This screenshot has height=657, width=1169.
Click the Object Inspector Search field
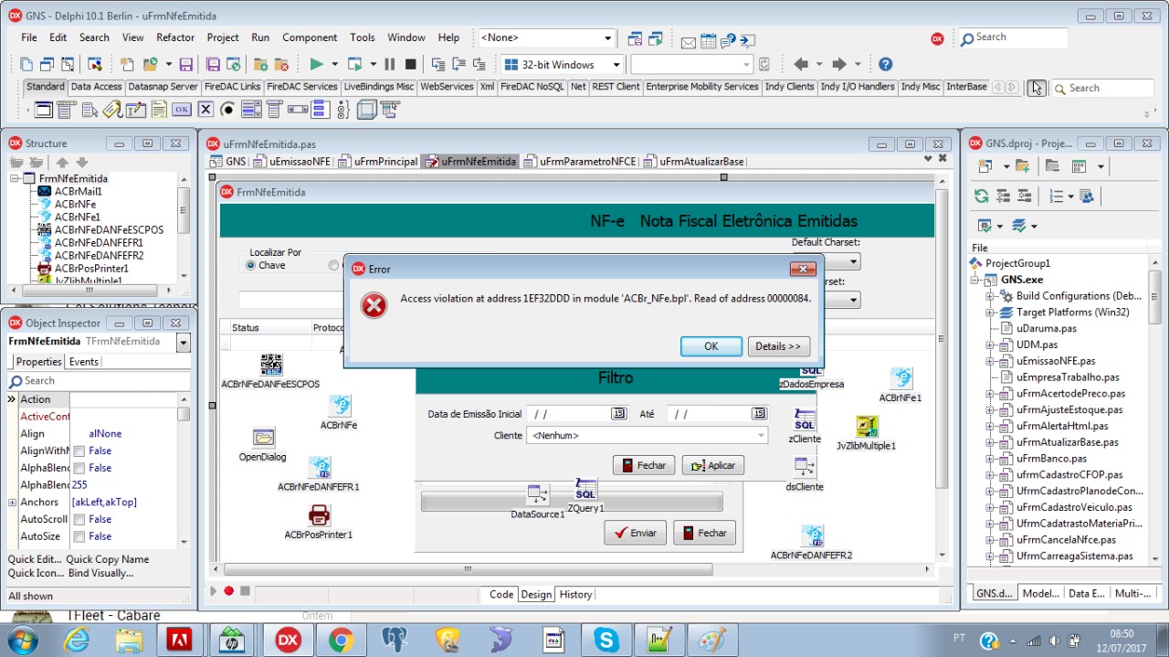[99, 381]
